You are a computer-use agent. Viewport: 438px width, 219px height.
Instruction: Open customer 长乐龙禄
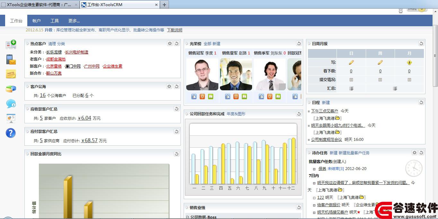click(54, 52)
